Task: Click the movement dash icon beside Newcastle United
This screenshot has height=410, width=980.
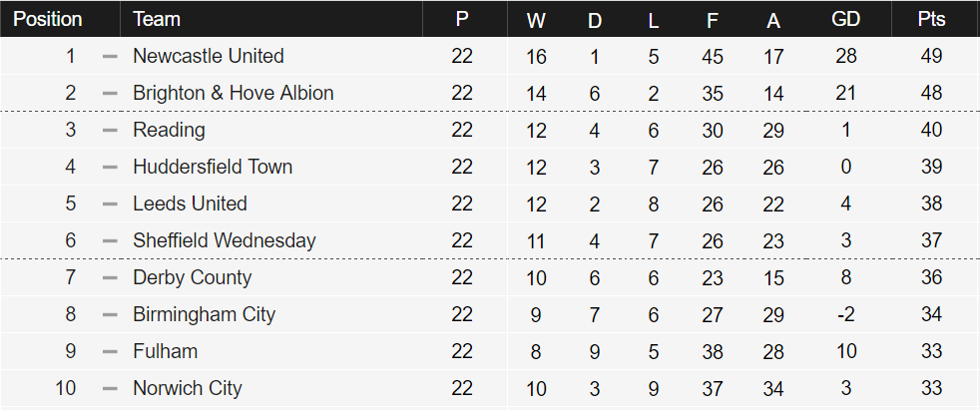Action: tap(110, 56)
